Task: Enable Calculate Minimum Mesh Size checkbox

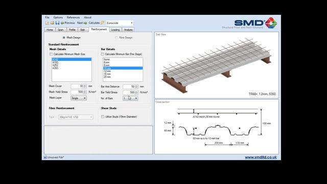Action: pyautogui.click(x=51, y=54)
